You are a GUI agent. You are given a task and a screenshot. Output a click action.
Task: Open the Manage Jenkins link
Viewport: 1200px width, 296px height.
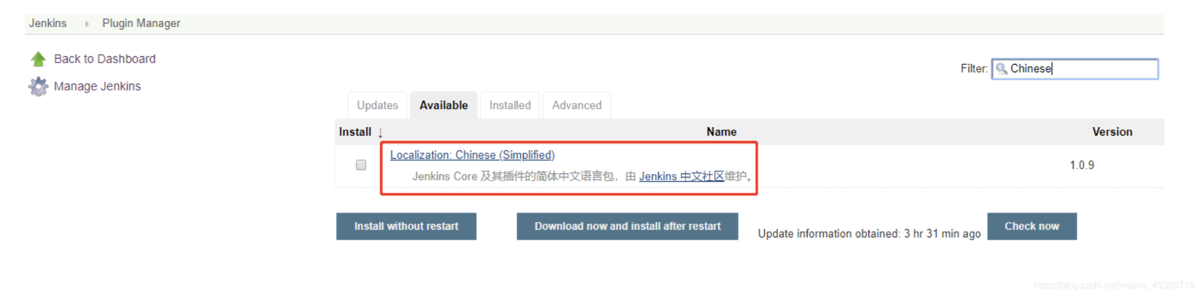[97, 86]
